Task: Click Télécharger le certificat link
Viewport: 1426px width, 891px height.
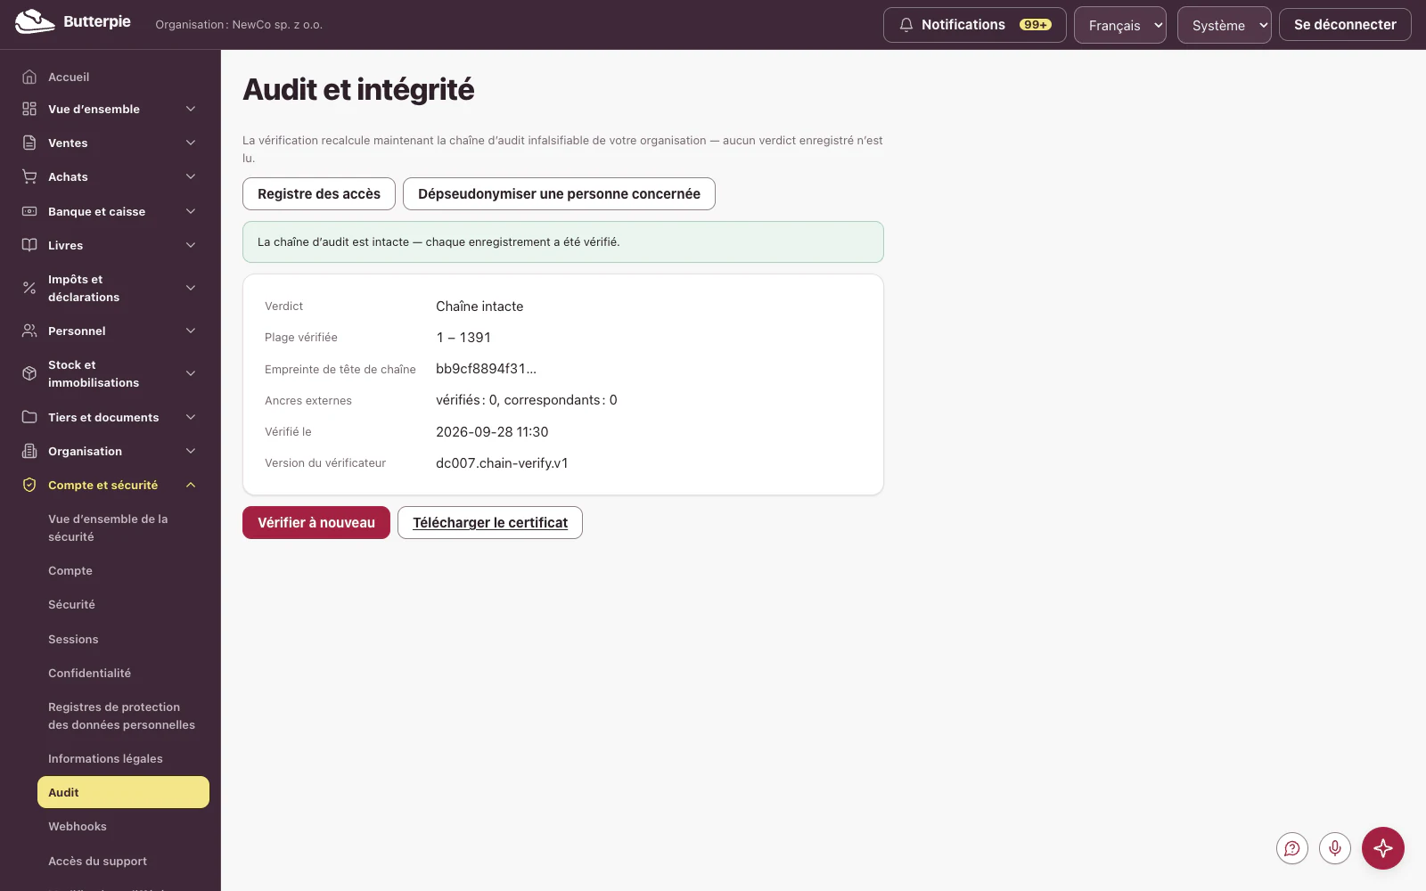Action: (x=490, y=522)
